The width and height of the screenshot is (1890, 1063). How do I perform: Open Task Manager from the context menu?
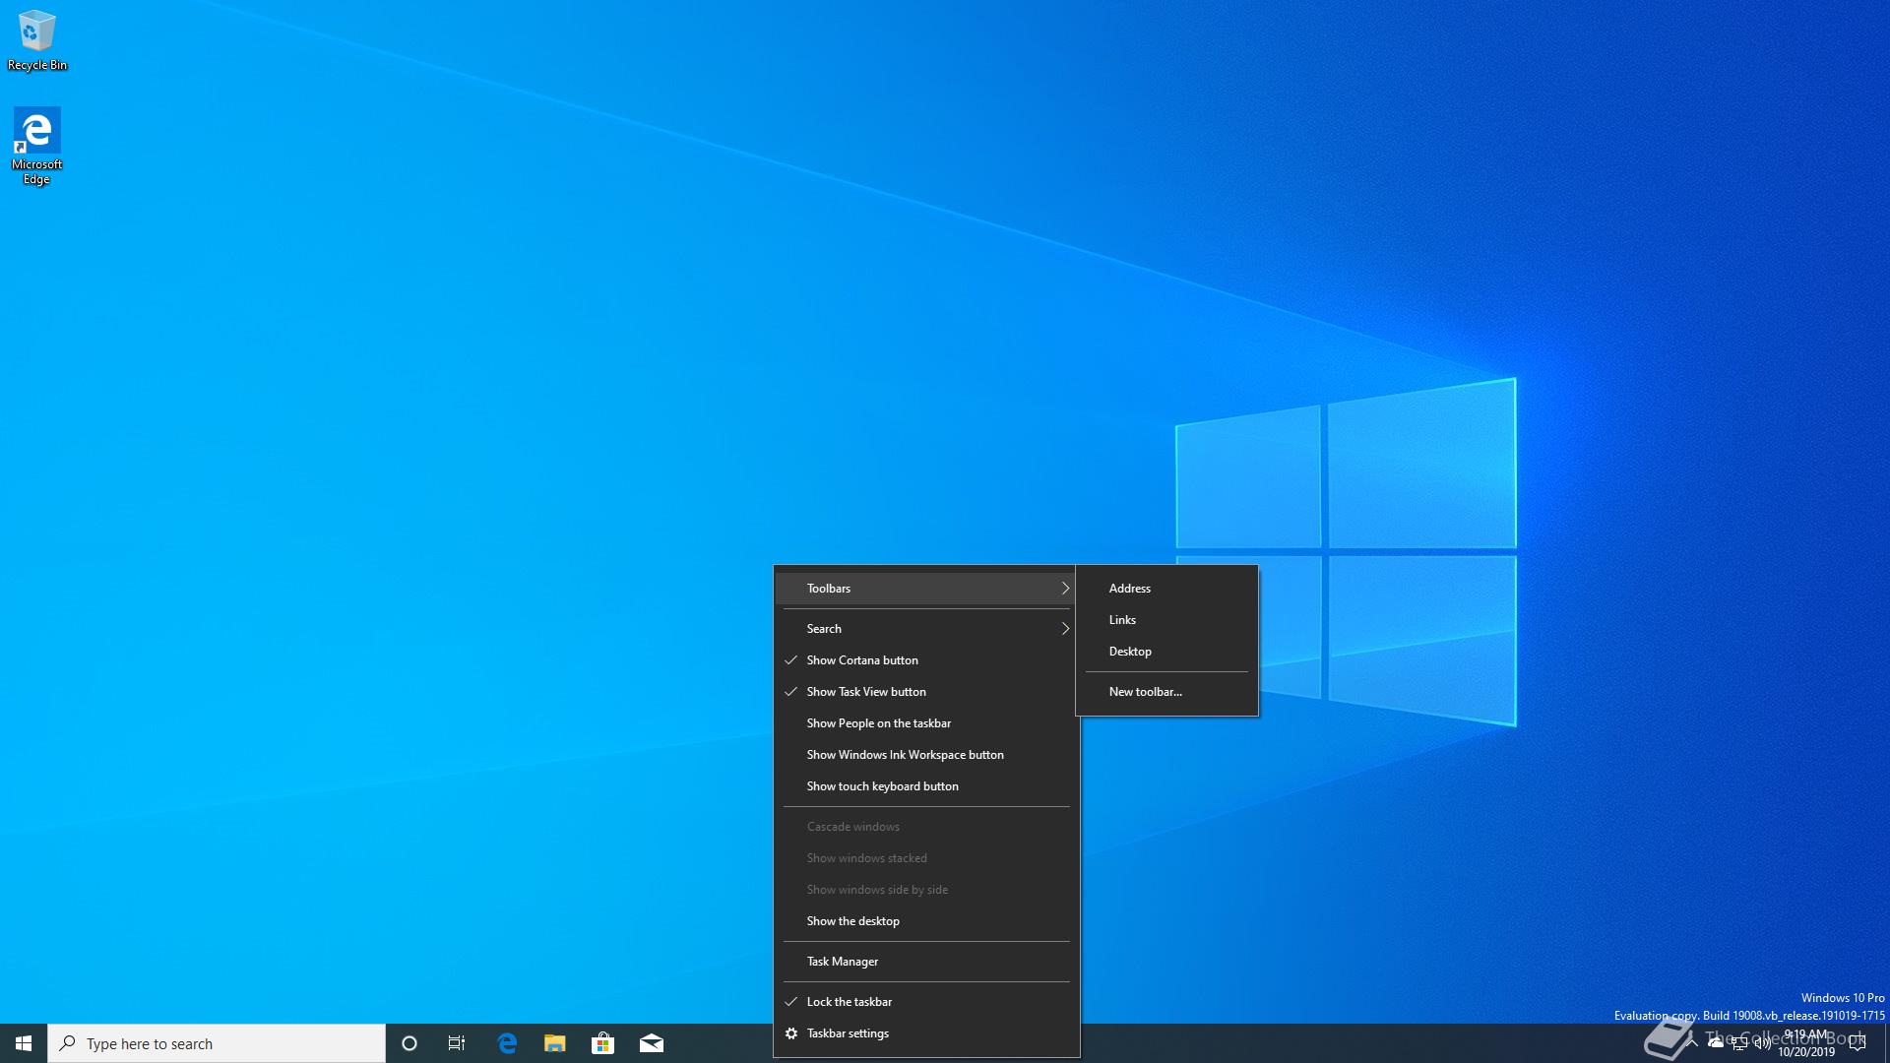click(926, 962)
